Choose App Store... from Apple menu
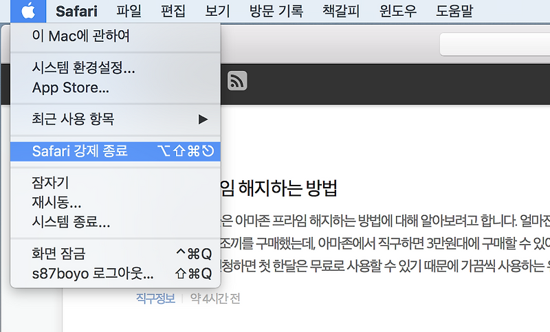The width and height of the screenshot is (550, 332). point(115,88)
